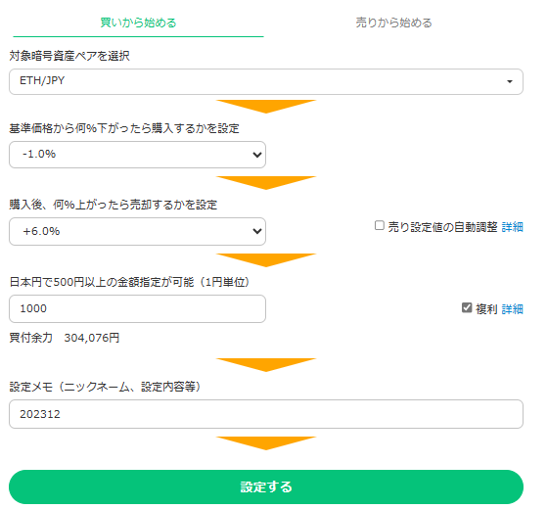
Task: Open the +6.0% sell threshold dropdown
Action: click(x=137, y=232)
